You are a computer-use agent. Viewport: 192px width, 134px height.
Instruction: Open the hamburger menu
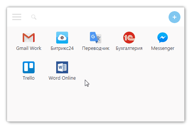pyautogui.click(x=17, y=17)
